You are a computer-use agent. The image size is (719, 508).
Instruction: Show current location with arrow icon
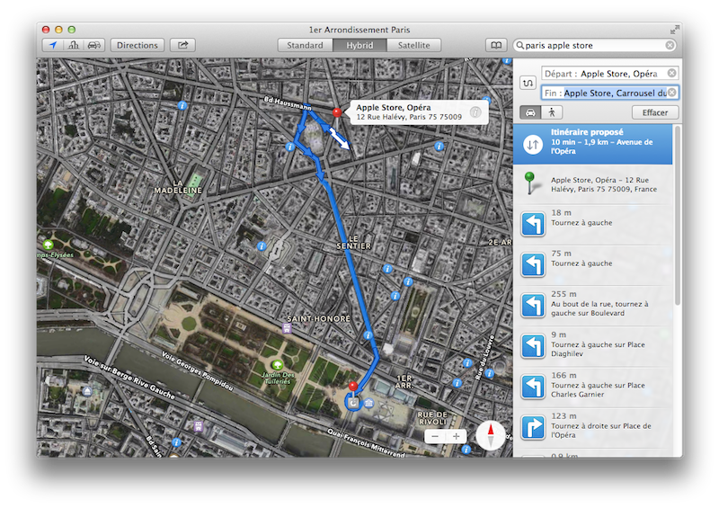click(x=53, y=45)
